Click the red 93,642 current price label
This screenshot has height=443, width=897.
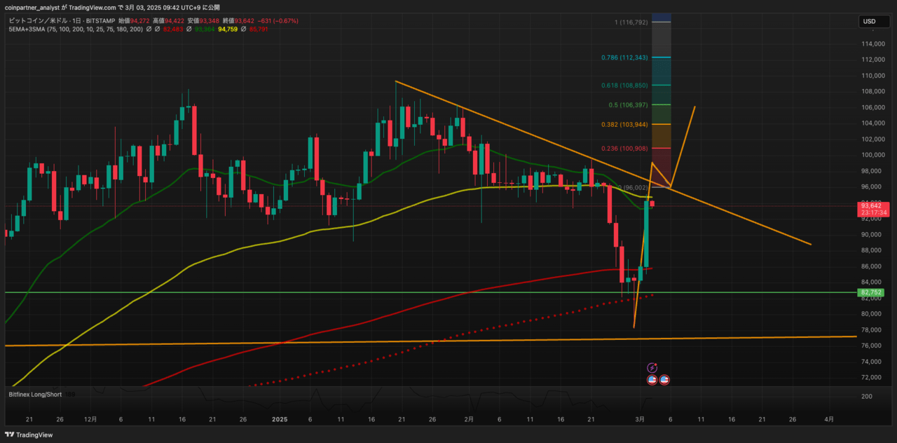pyautogui.click(x=874, y=205)
